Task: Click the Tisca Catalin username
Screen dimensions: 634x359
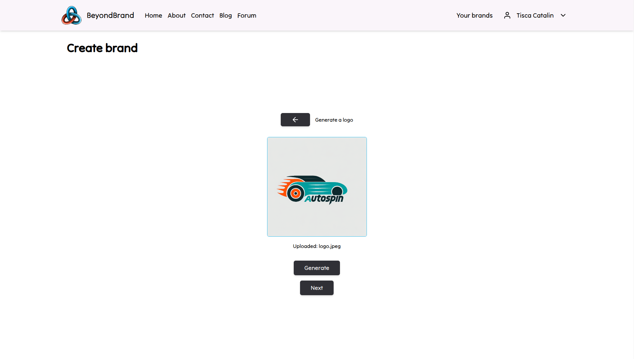Action: [x=535, y=16]
